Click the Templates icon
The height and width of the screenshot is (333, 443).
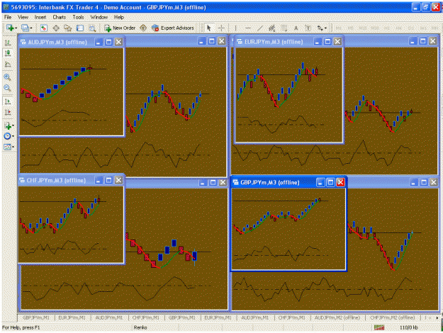point(7,147)
